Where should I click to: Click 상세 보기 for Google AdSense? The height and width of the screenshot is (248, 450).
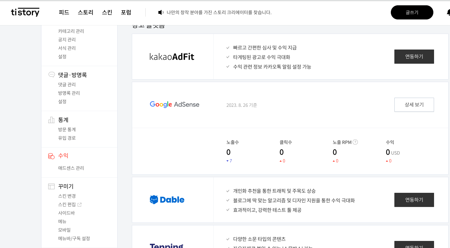pyautogui.click(x=414, y=105)
